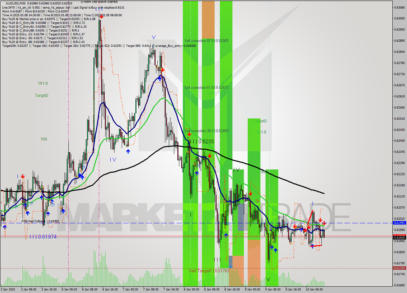Click the 'Buy %10 @ C_Entry38: 0.62068' line
Viewport: 407px width, 293px height.
coord(43,23)
